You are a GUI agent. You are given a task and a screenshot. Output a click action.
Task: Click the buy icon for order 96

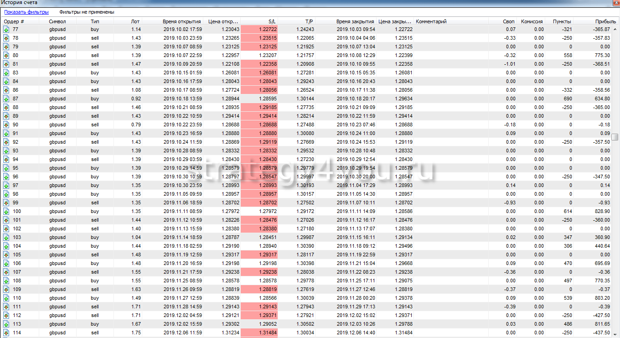click(6, 177)
